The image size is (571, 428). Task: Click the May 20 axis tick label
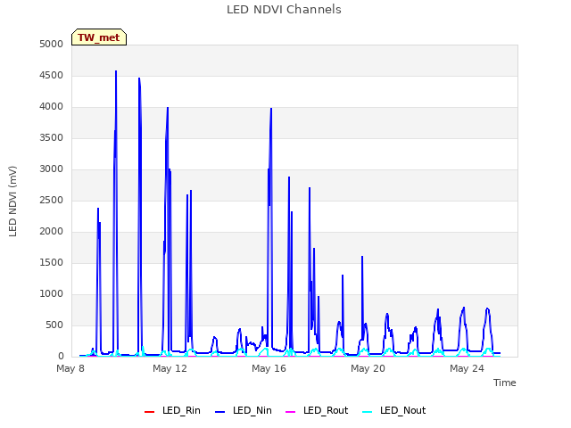(368, 368)
